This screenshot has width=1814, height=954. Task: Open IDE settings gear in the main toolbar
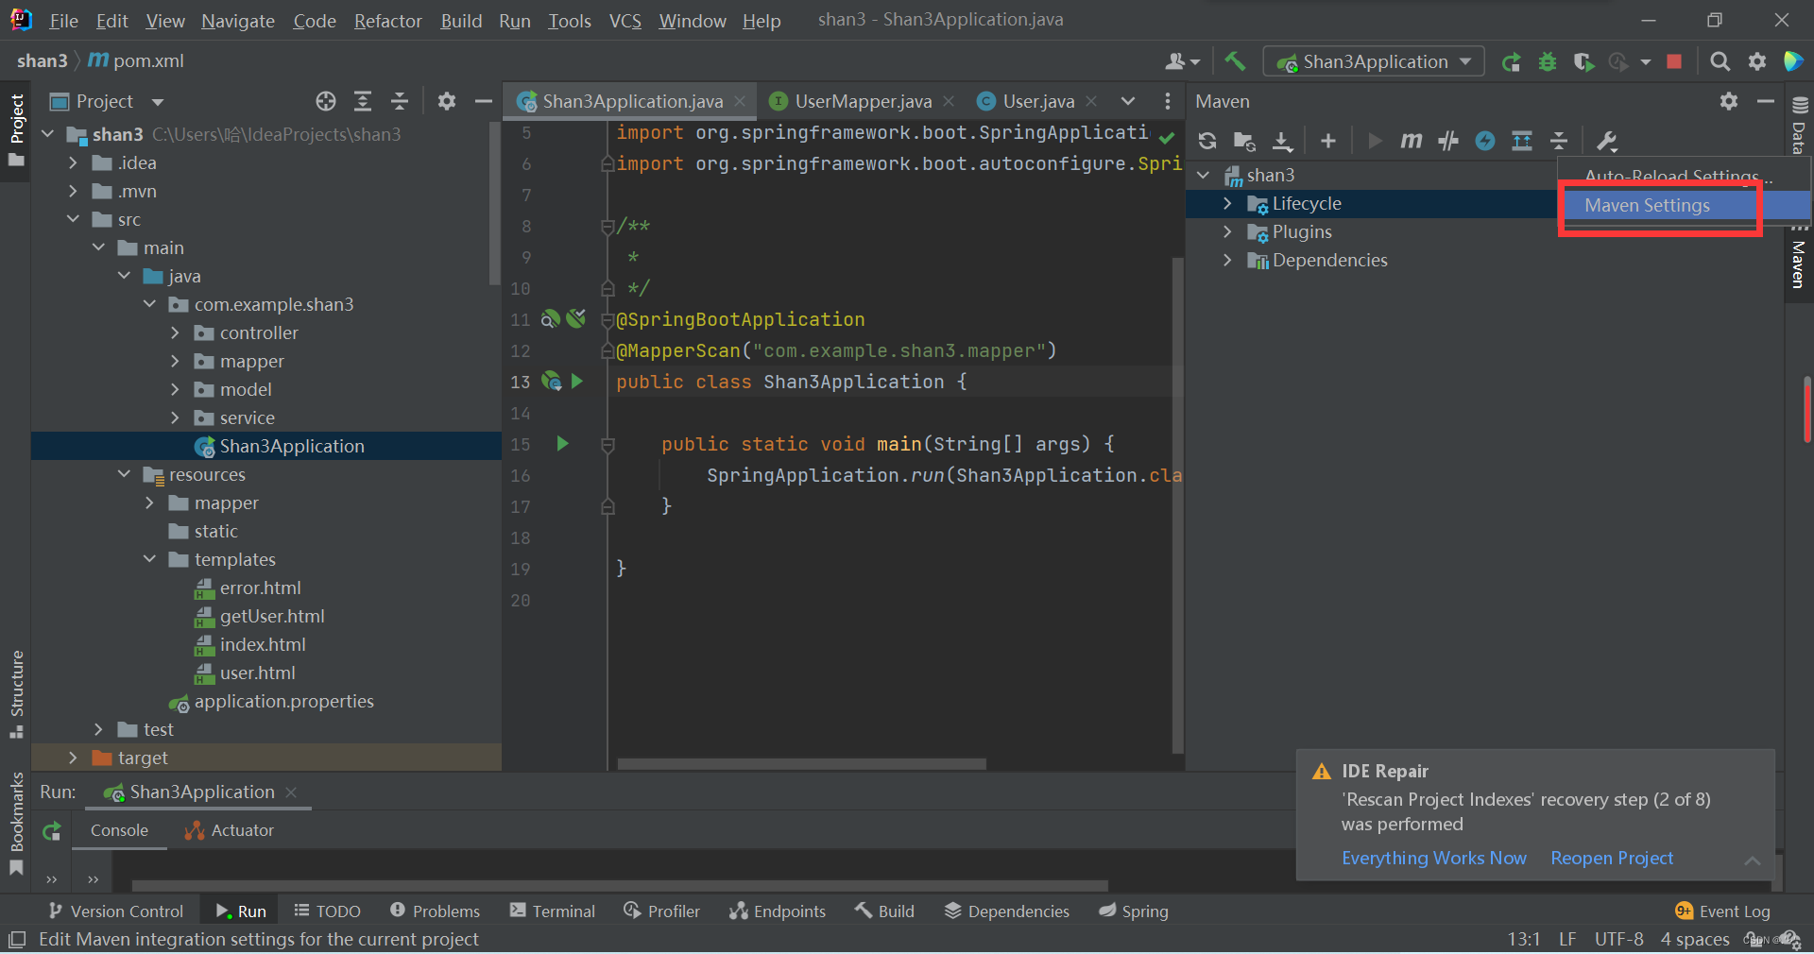click(1757, 61)
